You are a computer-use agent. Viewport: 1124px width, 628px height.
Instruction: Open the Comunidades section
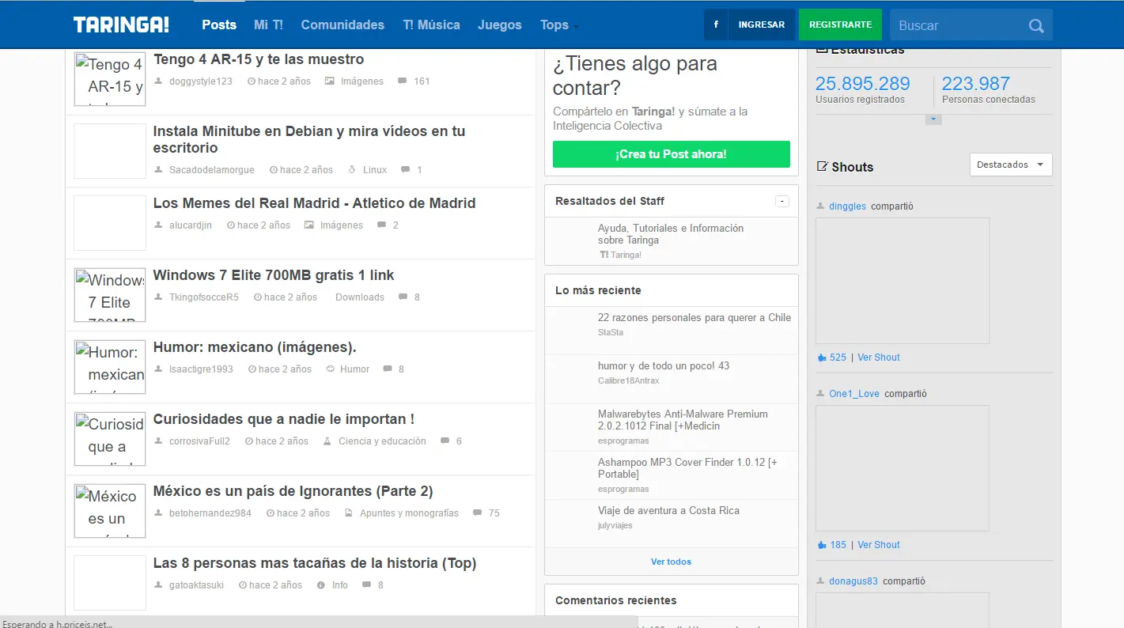click(342, 25)
